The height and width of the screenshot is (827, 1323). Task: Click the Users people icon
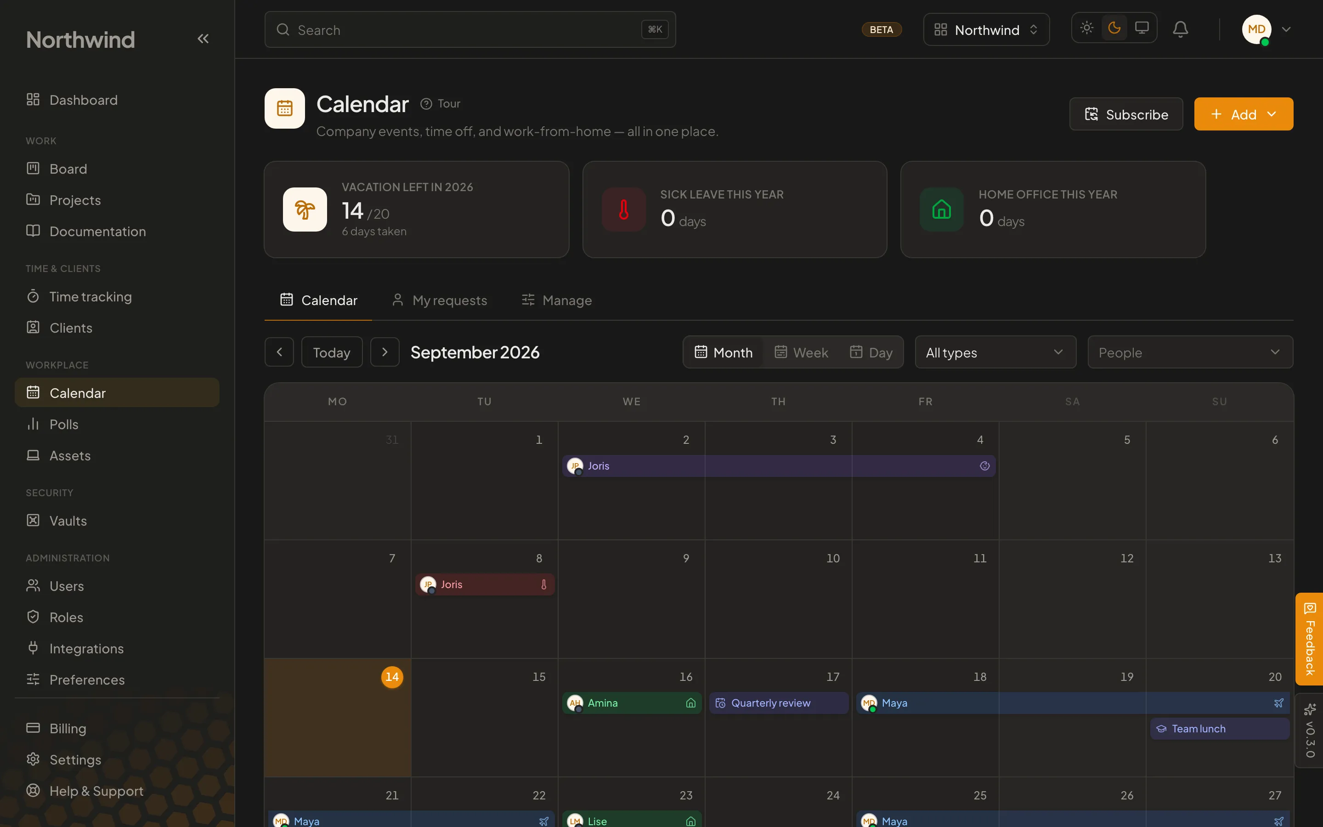pyautogui.click(x=34, y=585)
